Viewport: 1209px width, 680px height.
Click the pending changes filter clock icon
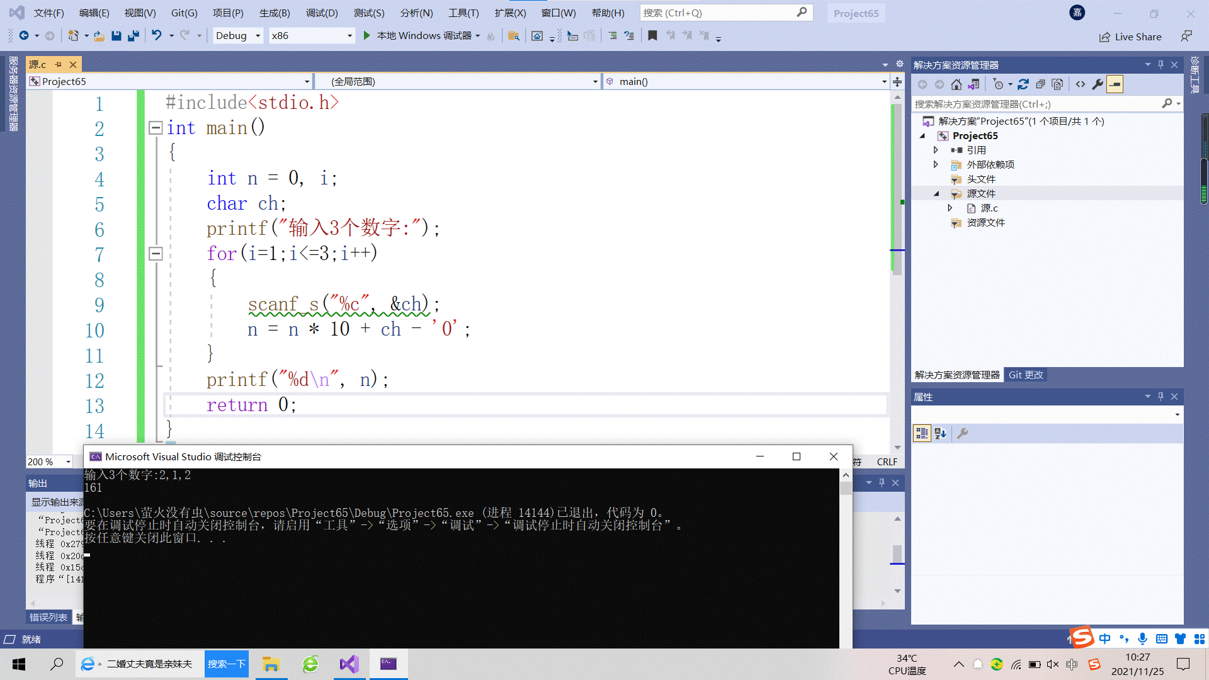[x=998, y=84]
